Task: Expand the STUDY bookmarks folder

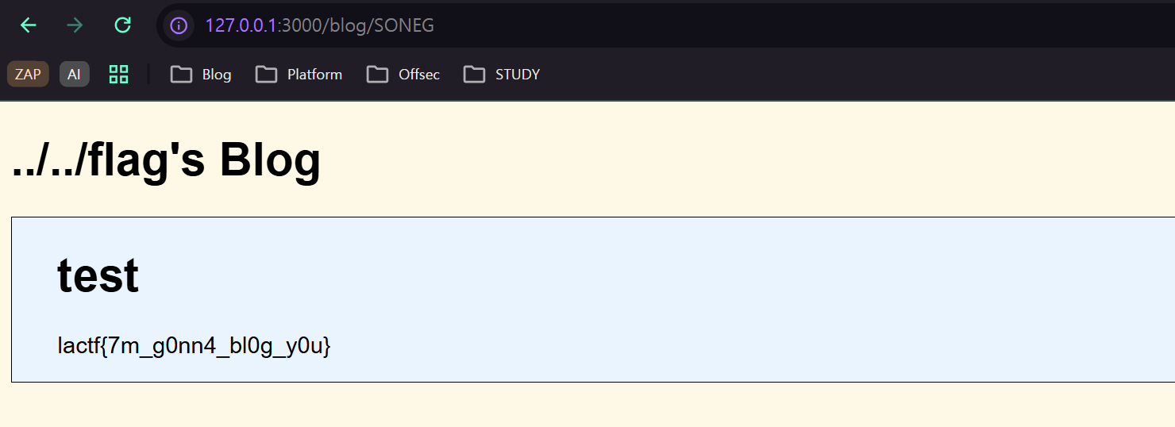Action: pos(502,75)
